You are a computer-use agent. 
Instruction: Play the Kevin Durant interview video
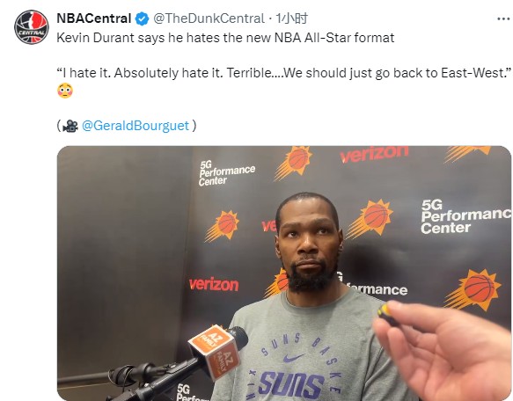284,273
